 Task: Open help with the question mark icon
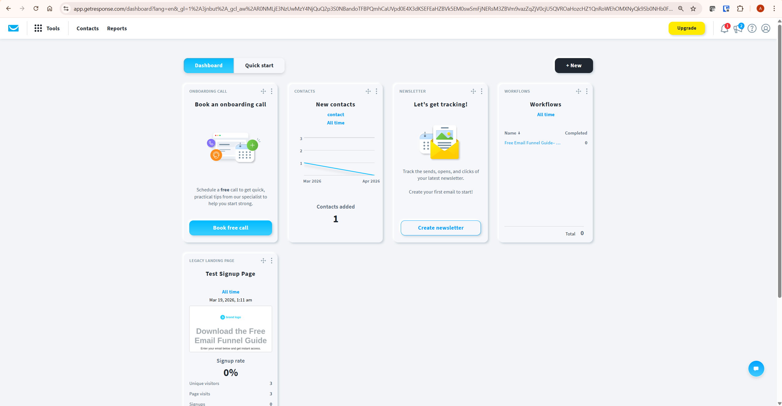click(752, 28)
